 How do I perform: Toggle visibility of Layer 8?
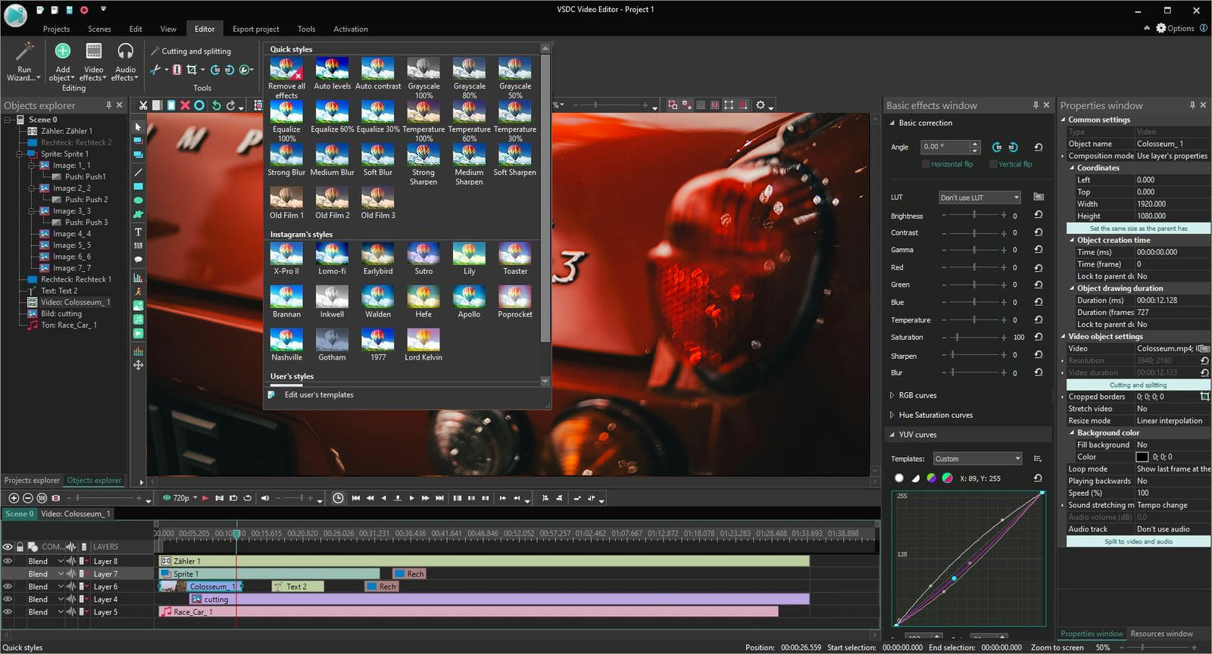tap(8, 562)
